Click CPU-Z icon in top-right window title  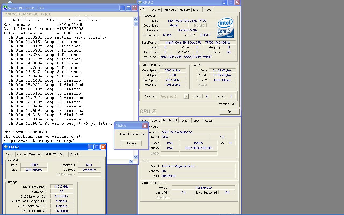coord(140,2)
